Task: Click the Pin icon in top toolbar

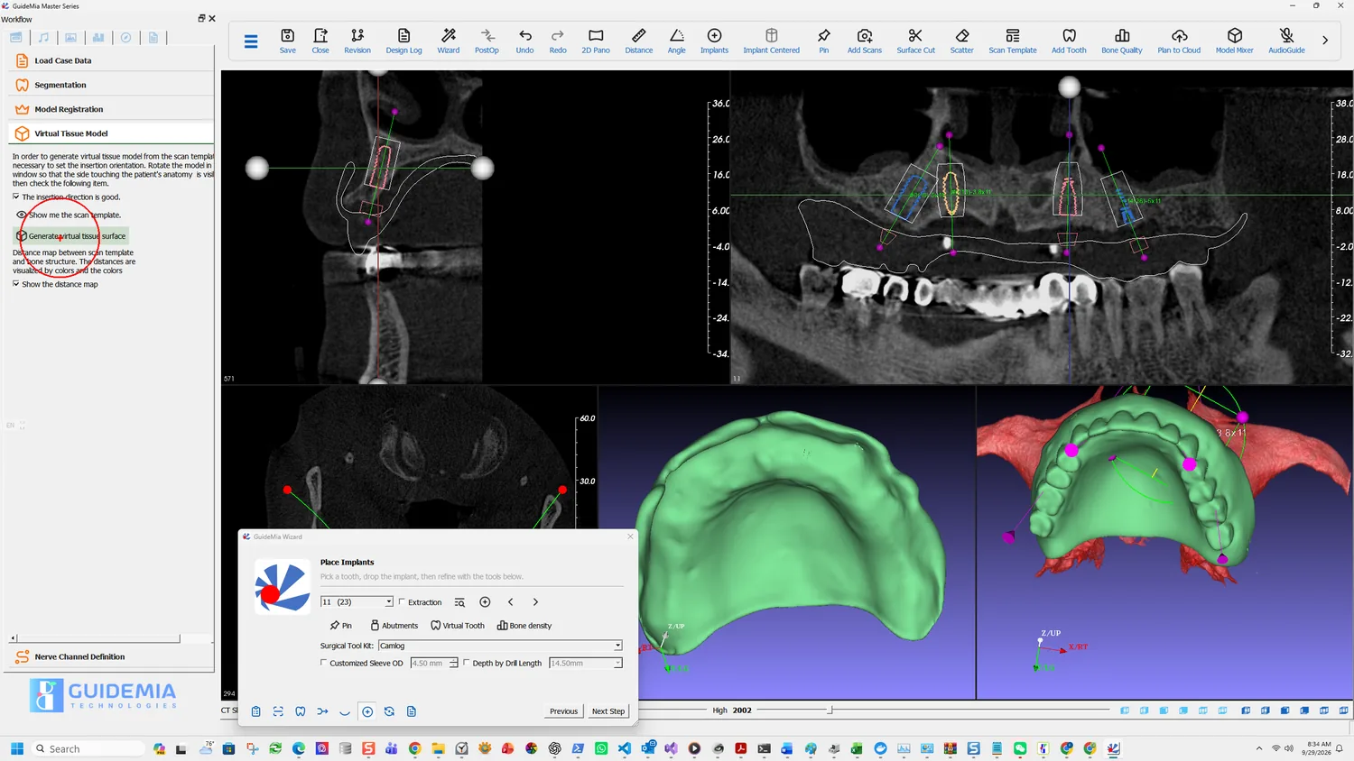Action: [x=823, y=41]
